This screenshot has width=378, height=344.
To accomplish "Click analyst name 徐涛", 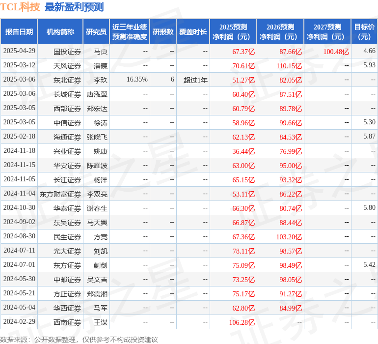I will (x=101, y=123).
